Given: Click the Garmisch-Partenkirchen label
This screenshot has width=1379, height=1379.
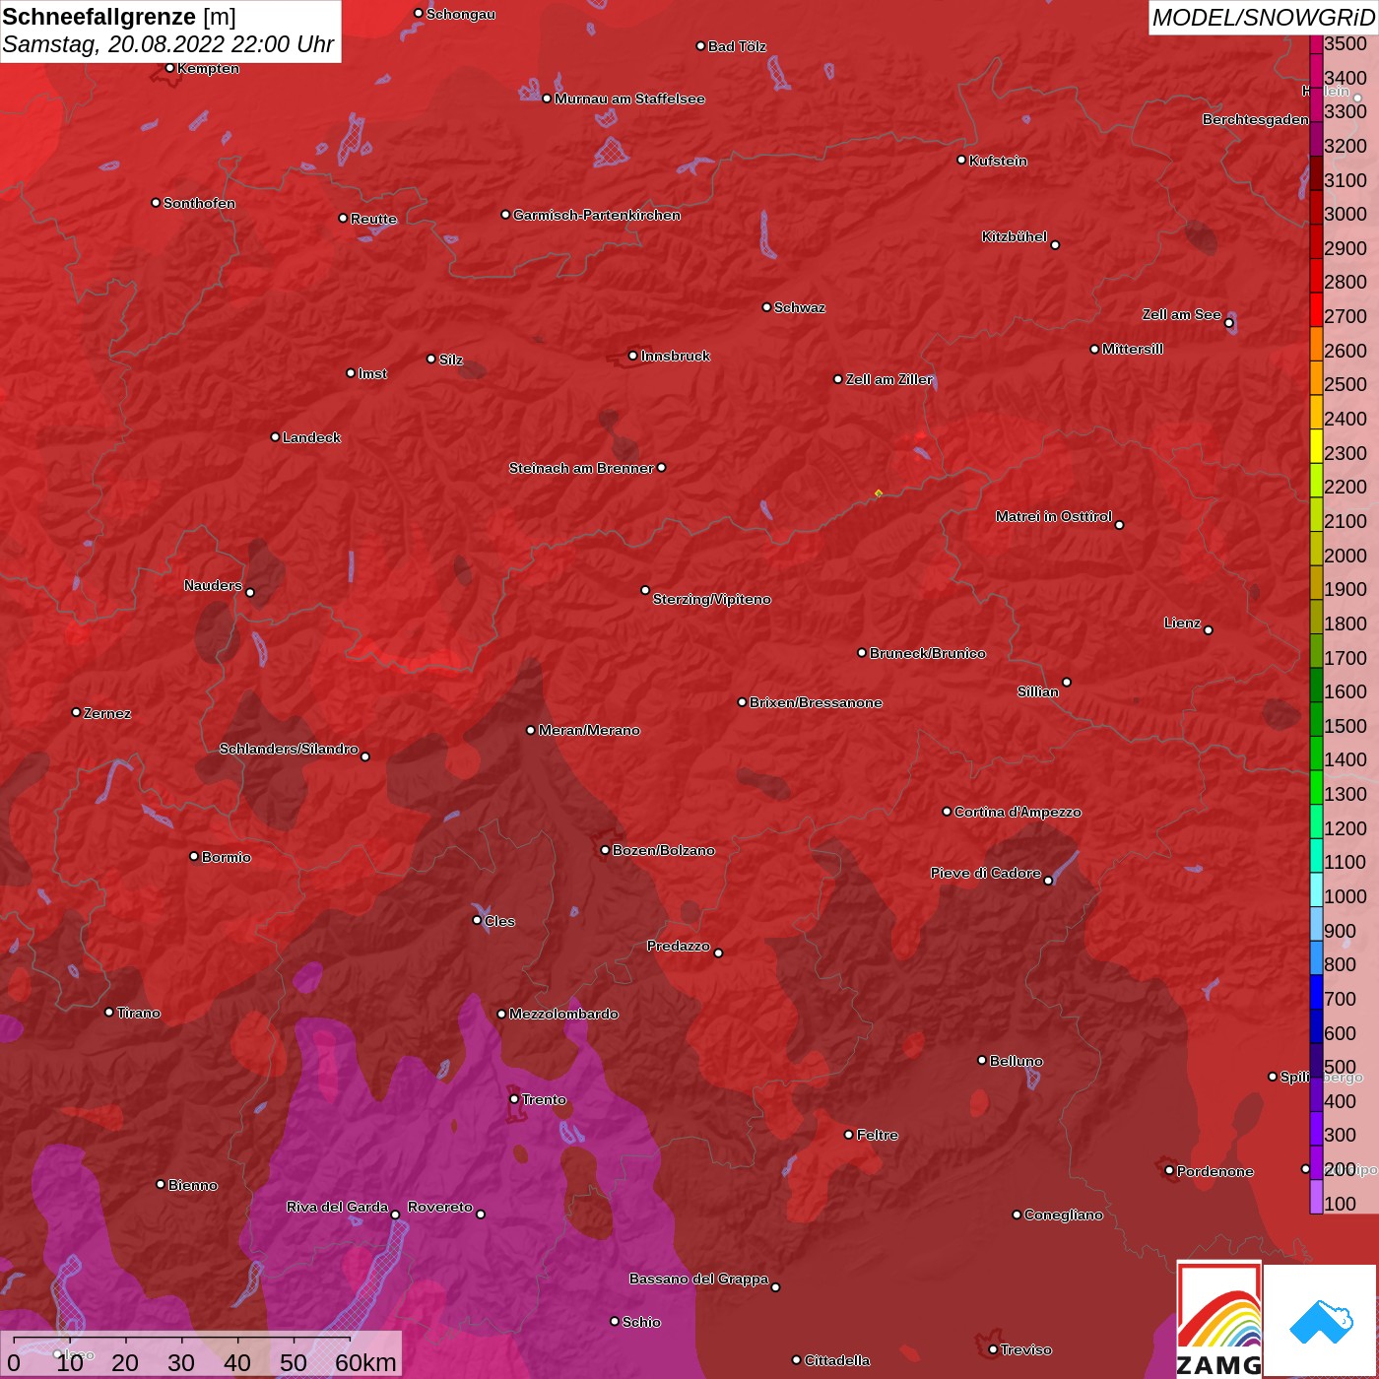Looking at the screenshot, I should (x=597, y=215).
